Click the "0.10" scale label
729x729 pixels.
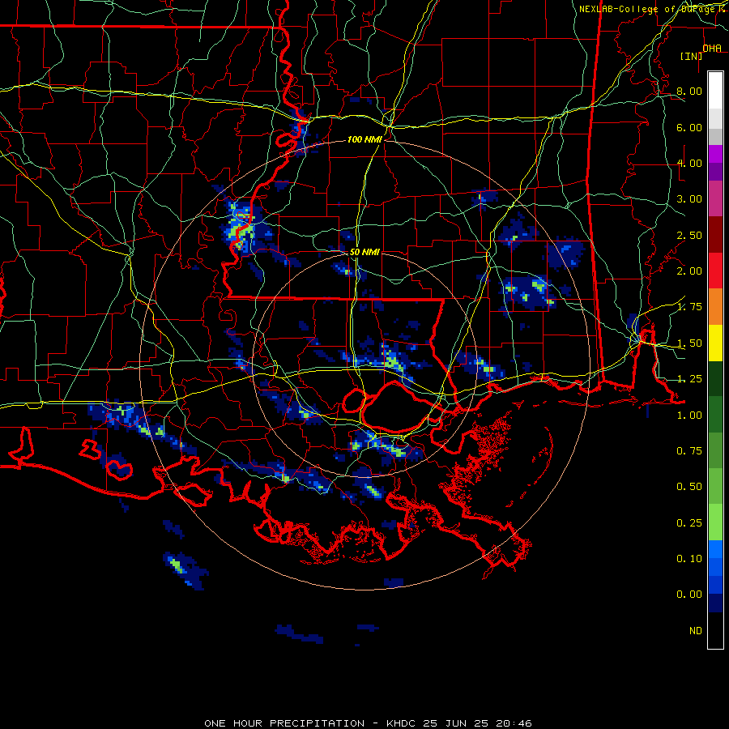pyautogui.click(x=689, y=559)
